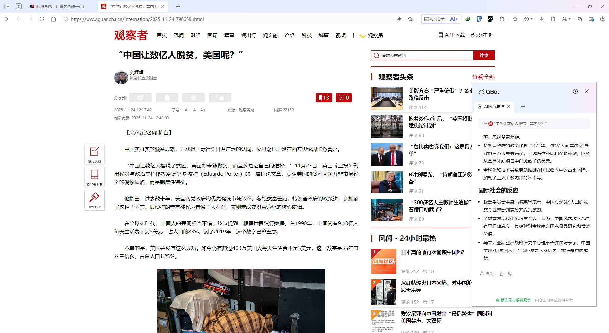This screenshot has width=609, height=333.
Task: Switch to the 军事 navigation section
Action: (x=229, y=35)
